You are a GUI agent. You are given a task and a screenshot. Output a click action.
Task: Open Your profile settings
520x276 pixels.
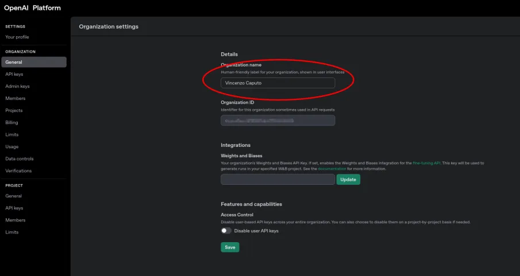(17, 37)
